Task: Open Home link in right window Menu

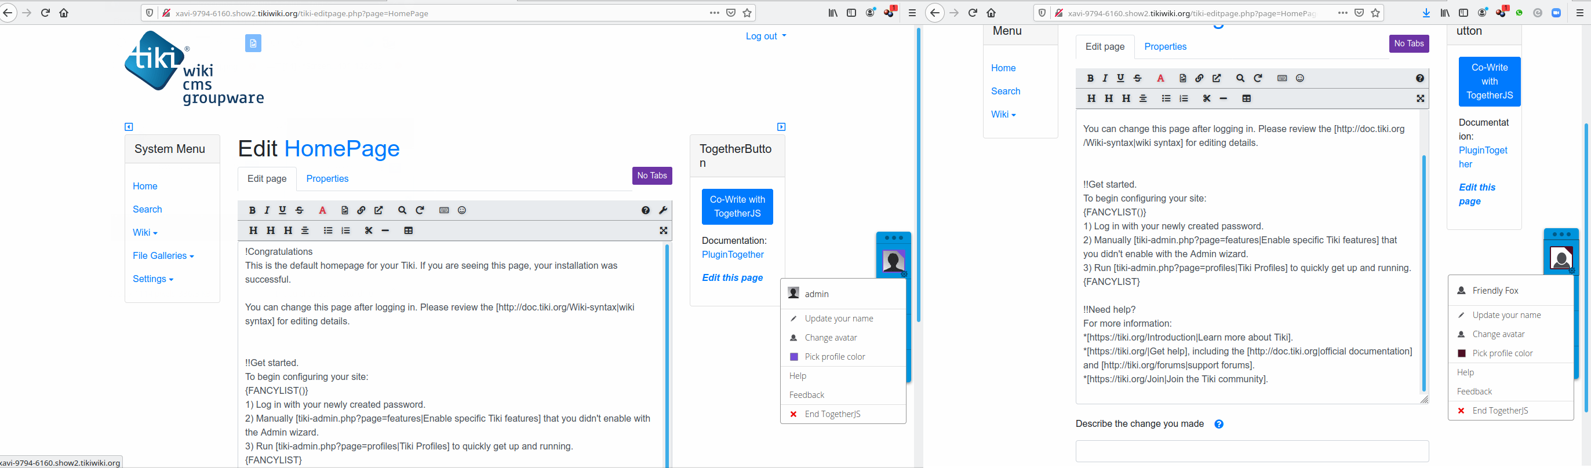Action: [1003, 68]
